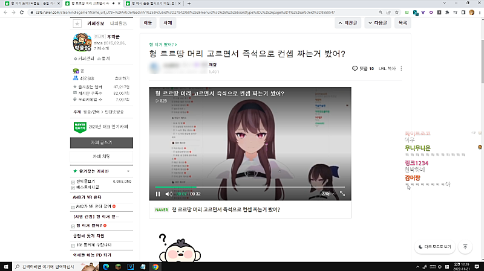
Task: Open the 270p video quality selector
Action: point(328,194)
